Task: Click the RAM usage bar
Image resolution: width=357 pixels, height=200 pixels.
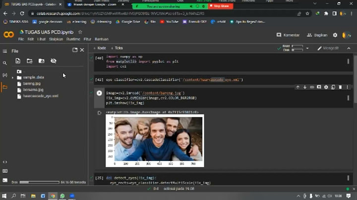Action: (297, 46)
